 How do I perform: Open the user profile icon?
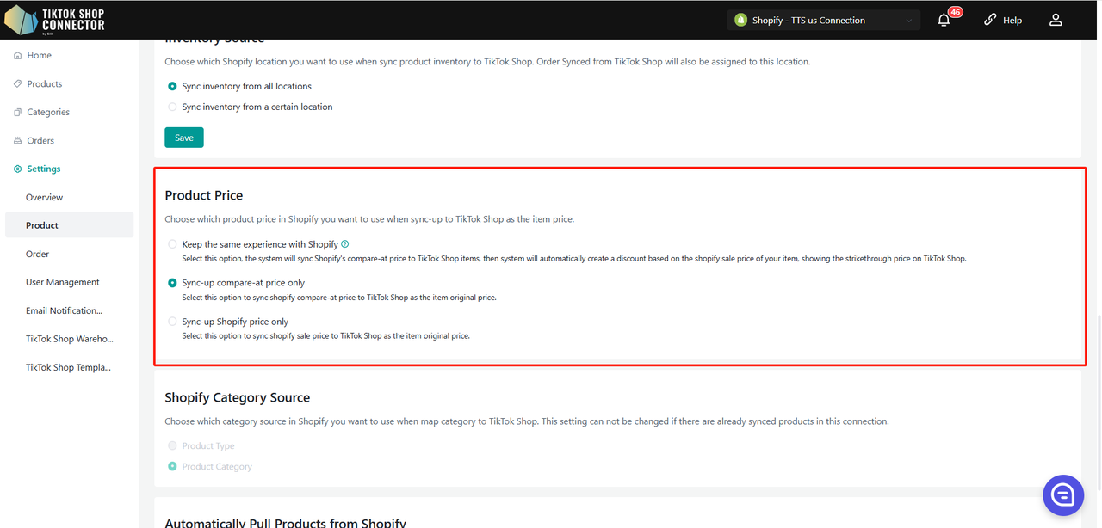click(1056, 20)
